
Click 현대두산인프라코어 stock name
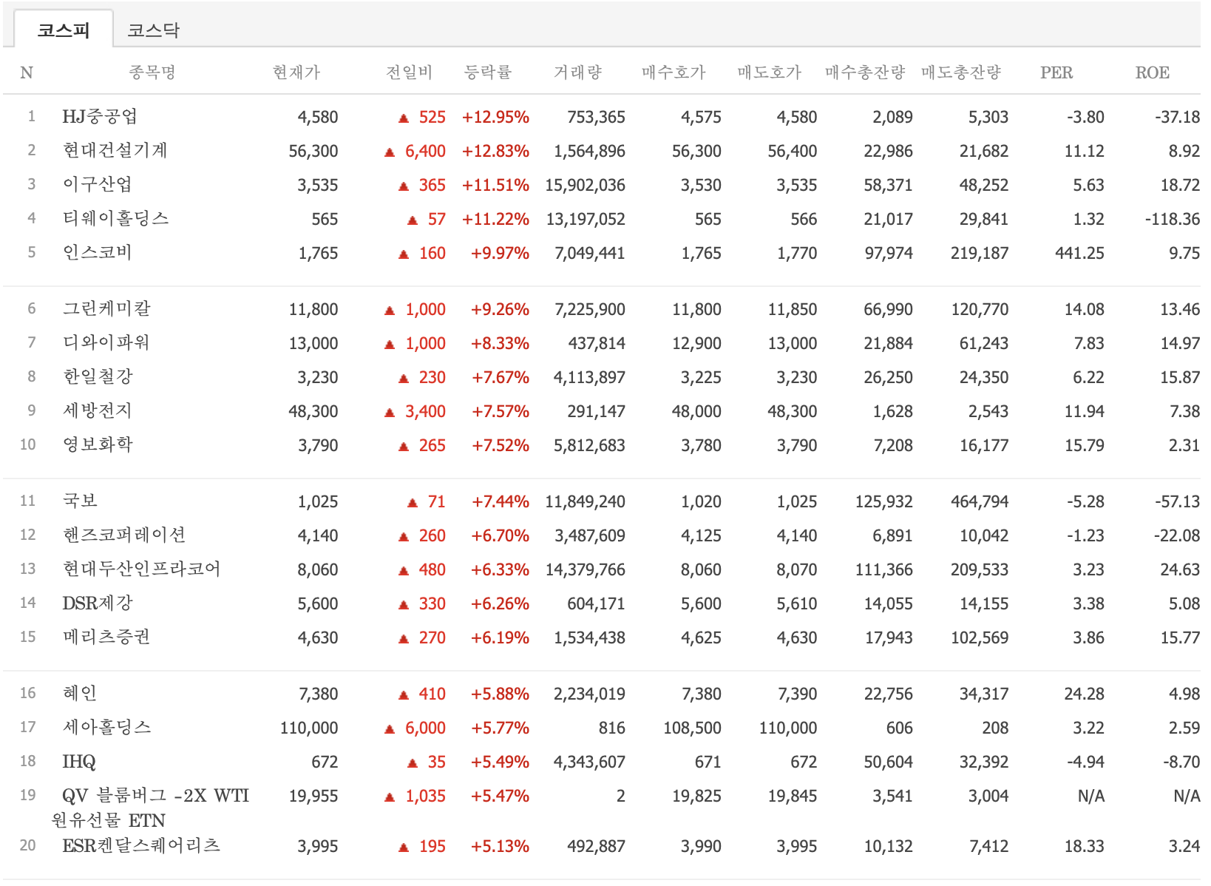click(141, 569)
